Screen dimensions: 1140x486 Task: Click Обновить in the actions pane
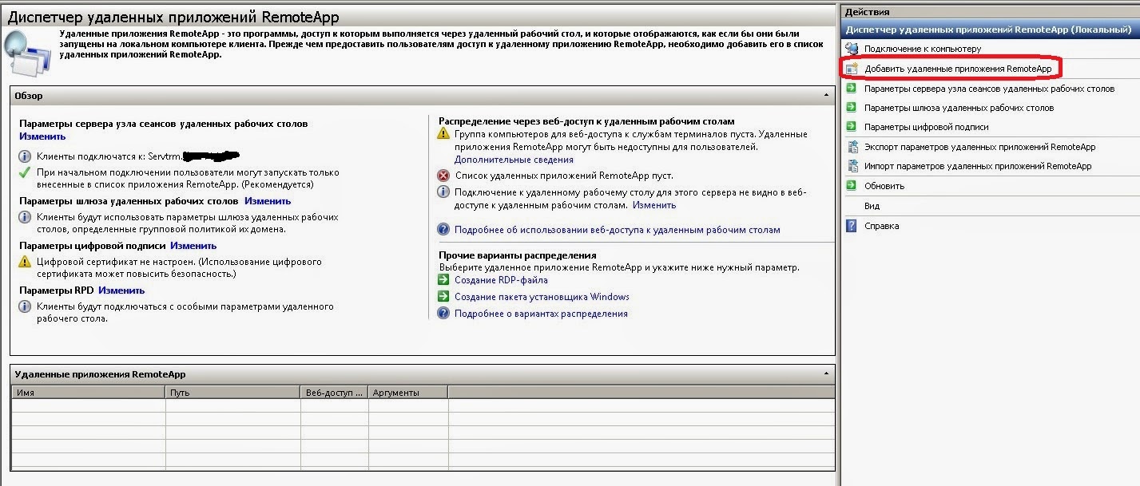(884, 186)
